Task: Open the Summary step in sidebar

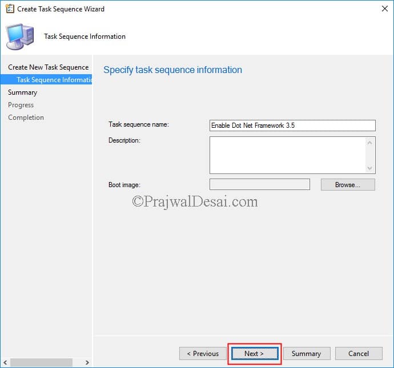Action: [x=23, y=92]
